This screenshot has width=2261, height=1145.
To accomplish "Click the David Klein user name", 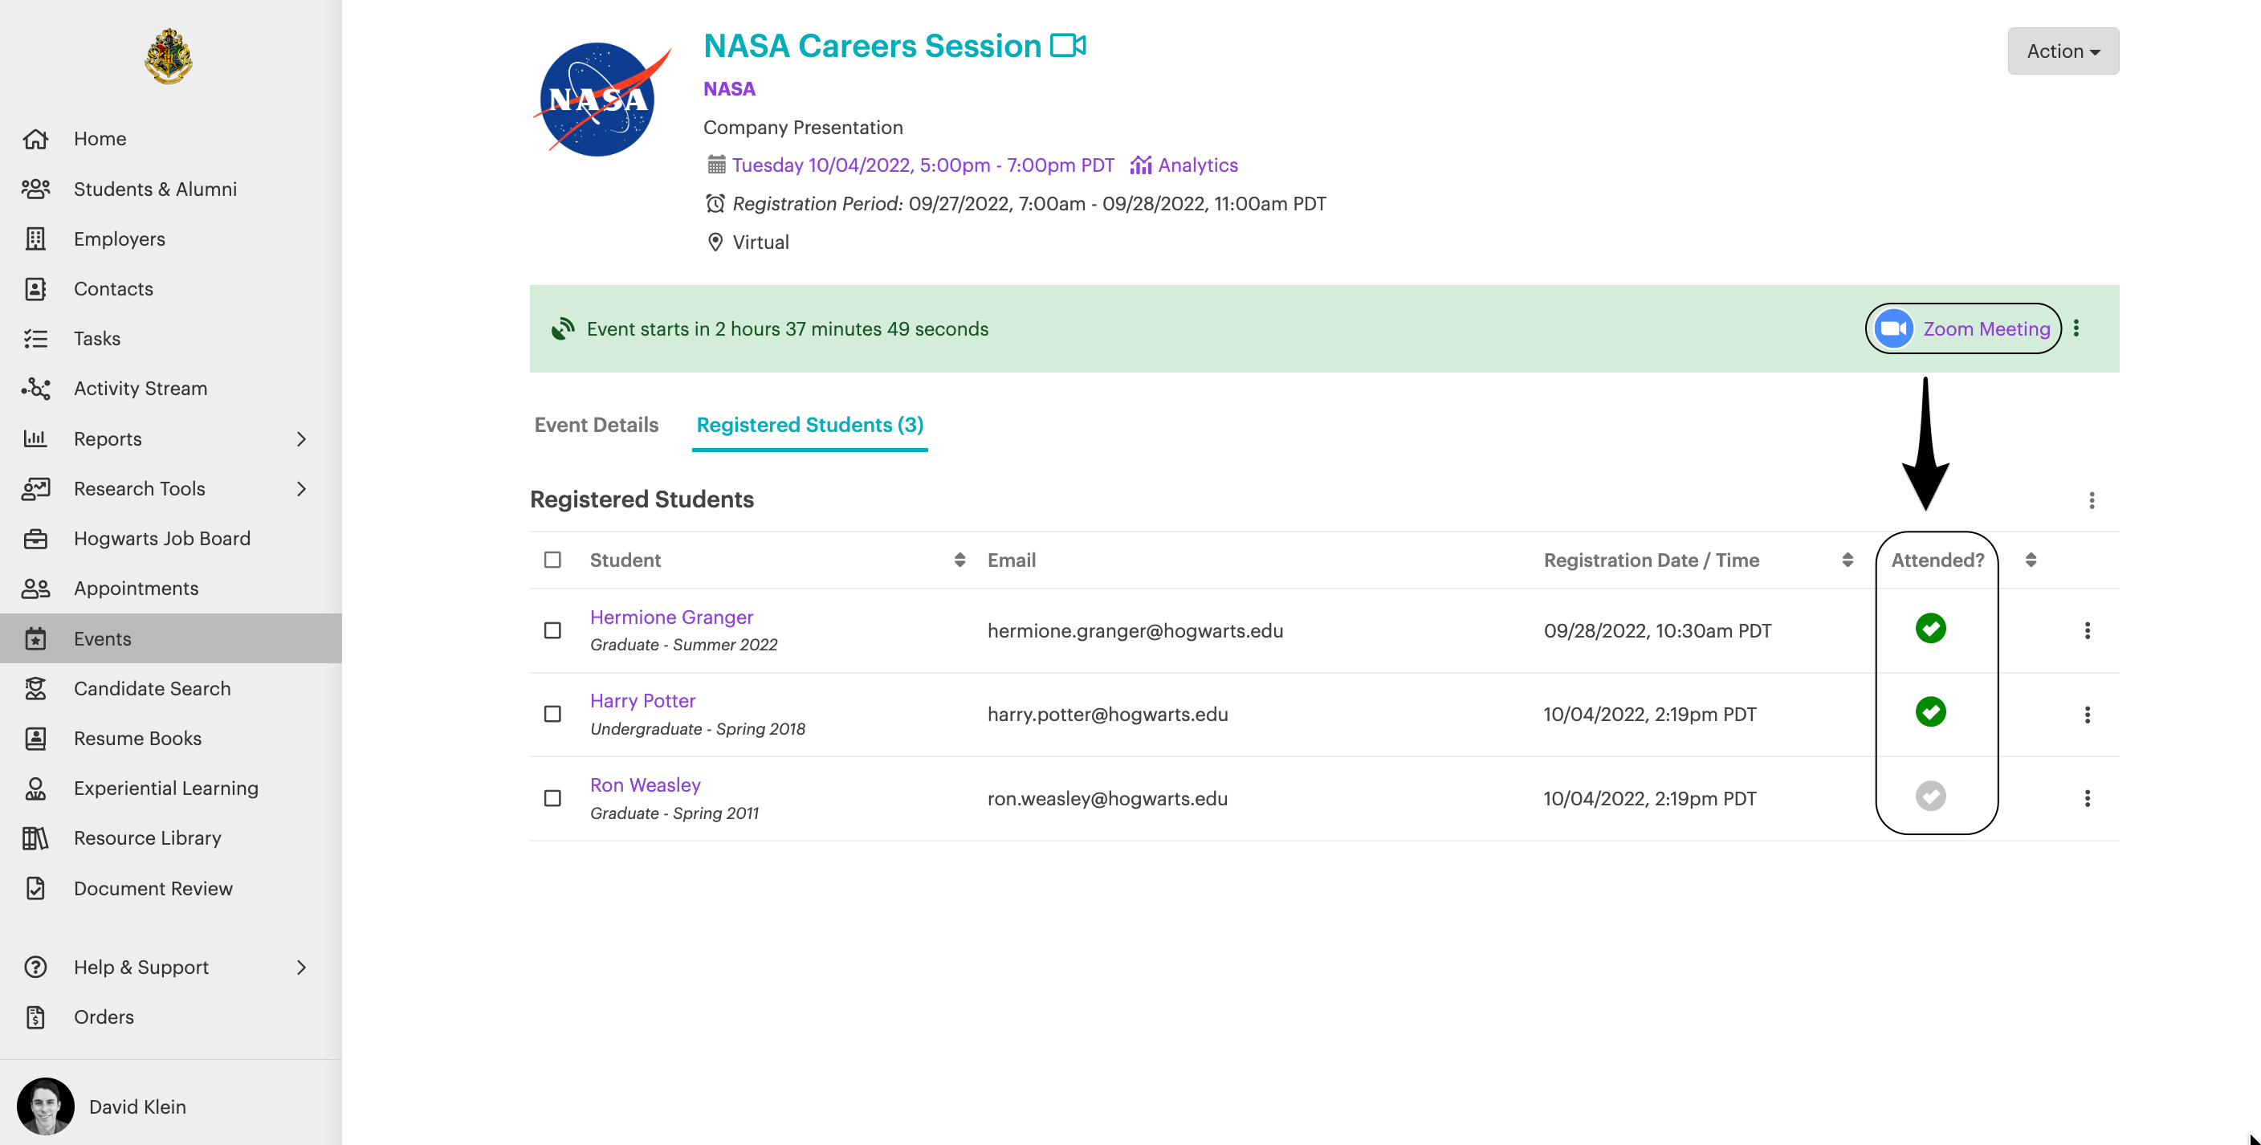I will pyautogui.click(x=137, y=1106).
